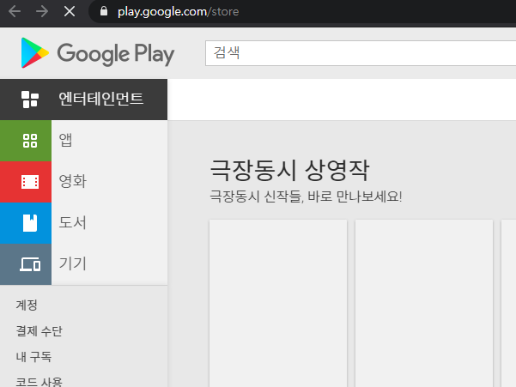Focus the address bar showing play.google.com/store
The height and width of the screenshot is (387, 516).
point(302,11)
